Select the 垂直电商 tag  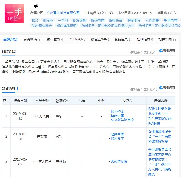pos(170,20)
